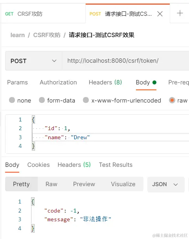This screenshot has width=189, height=239.
Task: Open a new request tab with plus icon
Action: [180, 13]
